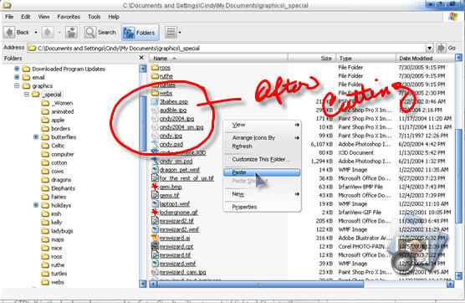Open Arrange Icons By submenu
This screenshot has width=465, height=303.
[262, 138]
